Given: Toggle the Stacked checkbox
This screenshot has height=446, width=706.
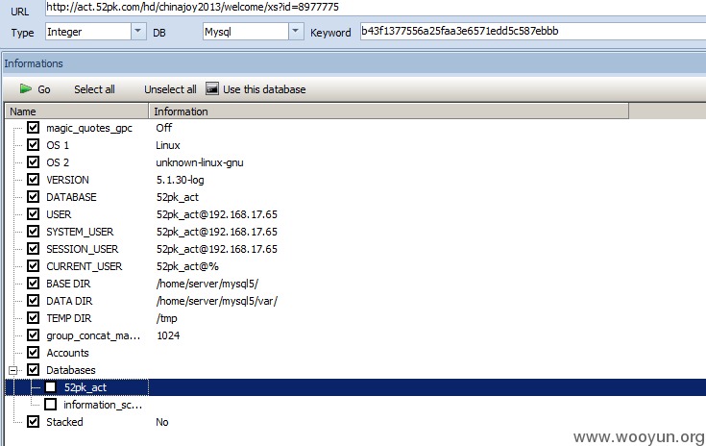Looking at the screenshot, I should pyautogui.click(x=33, y=421).
